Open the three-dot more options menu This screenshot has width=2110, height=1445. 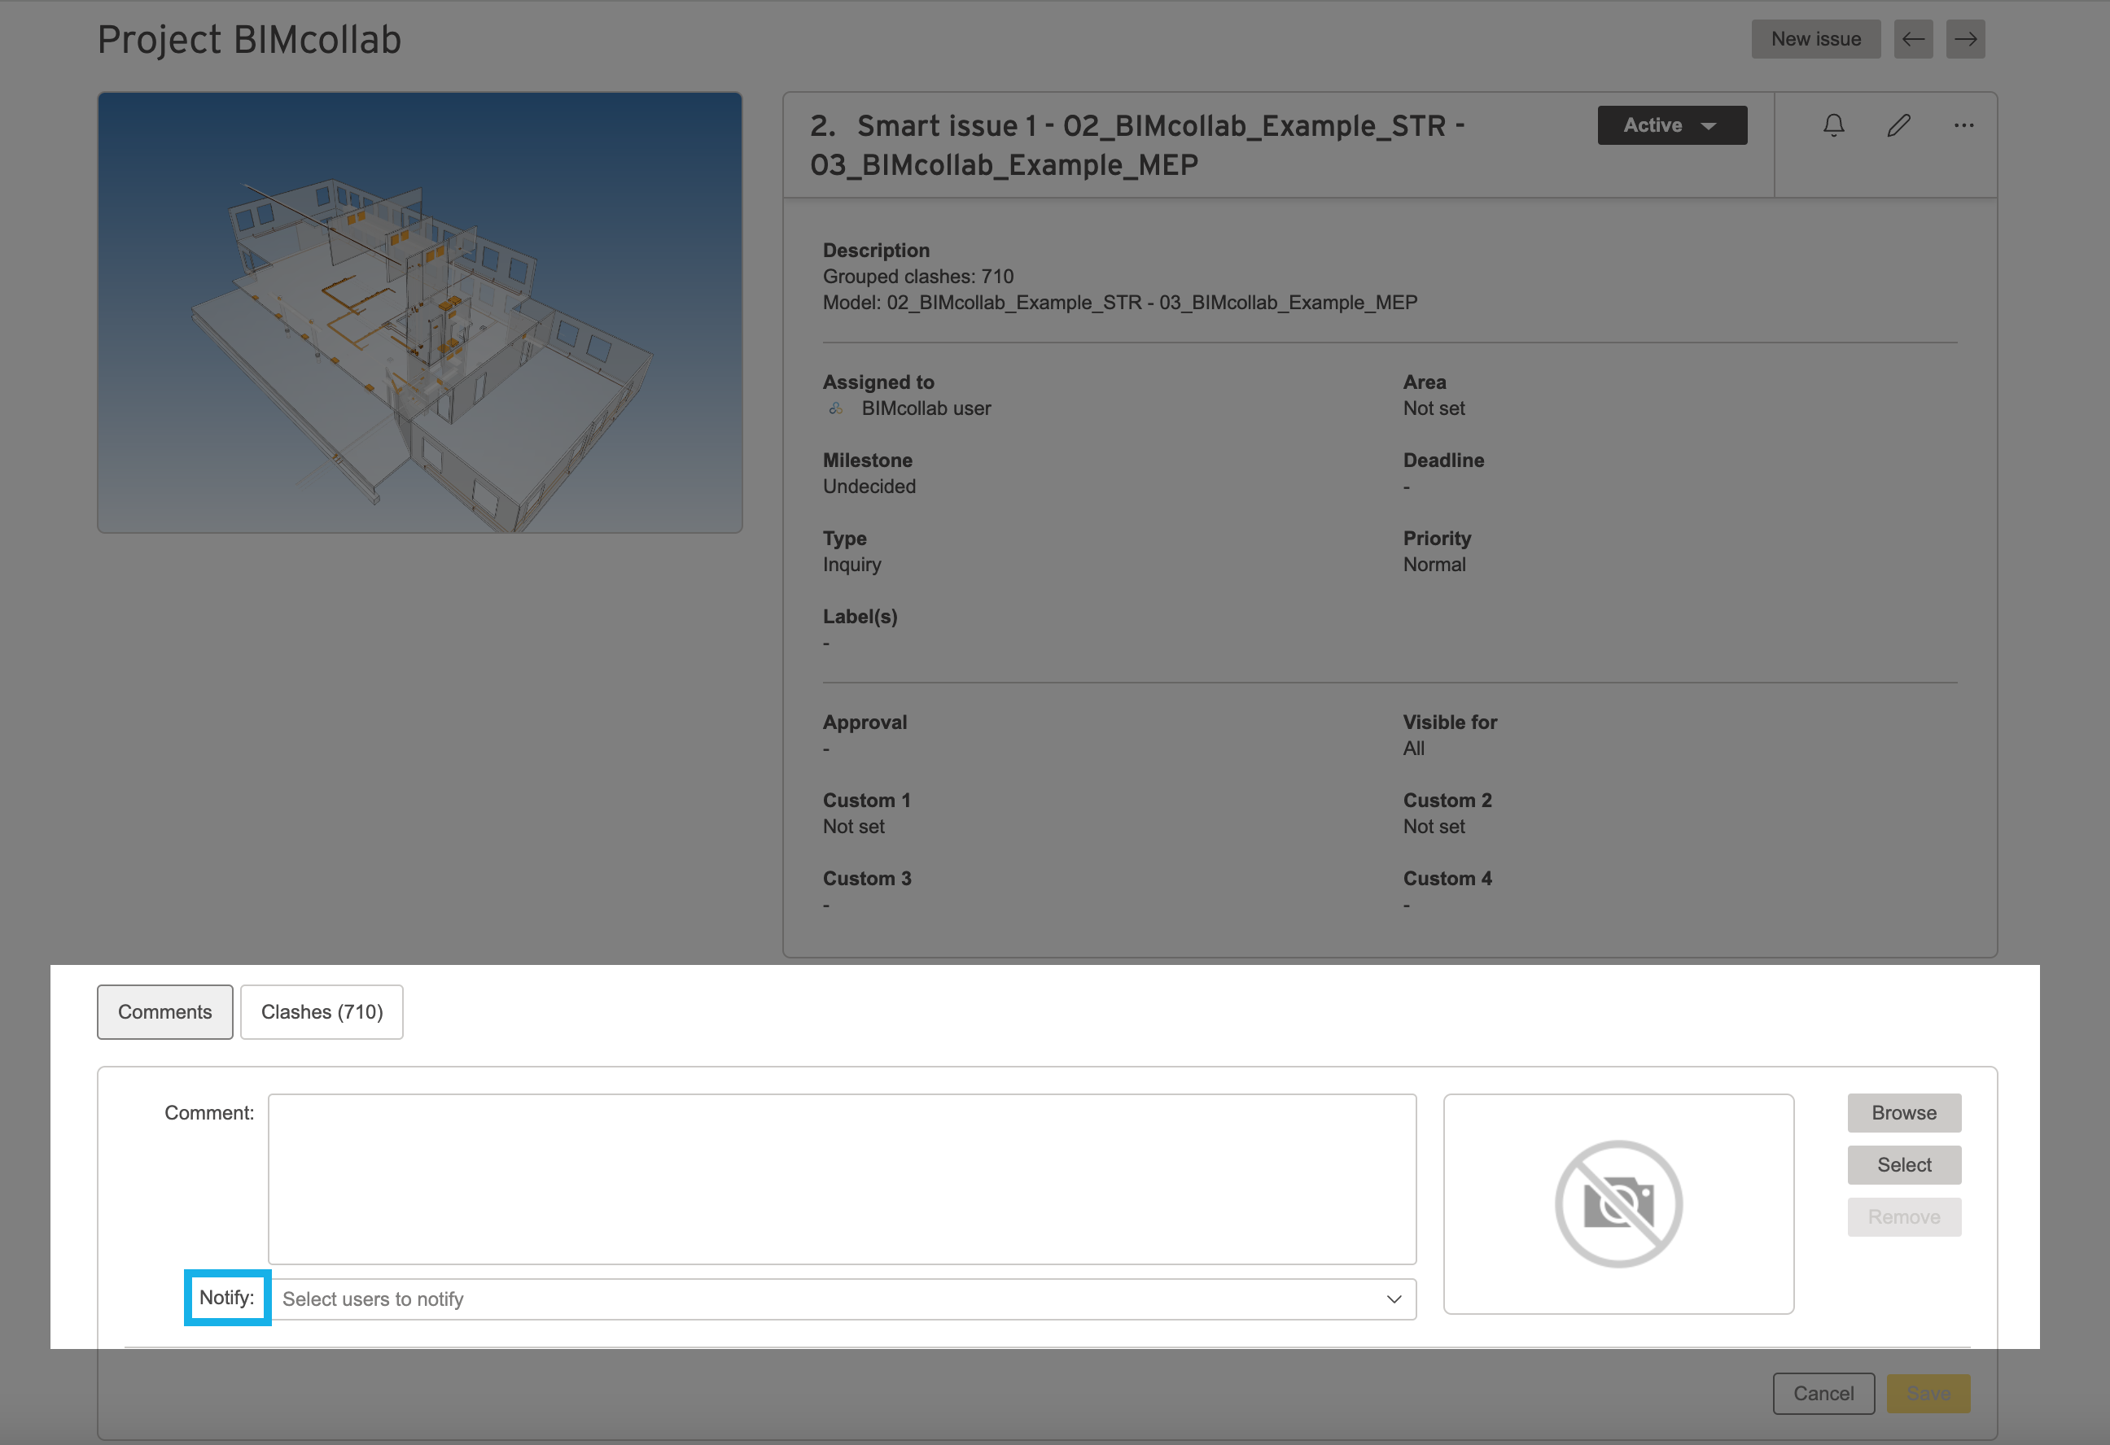coord(1963,125)
